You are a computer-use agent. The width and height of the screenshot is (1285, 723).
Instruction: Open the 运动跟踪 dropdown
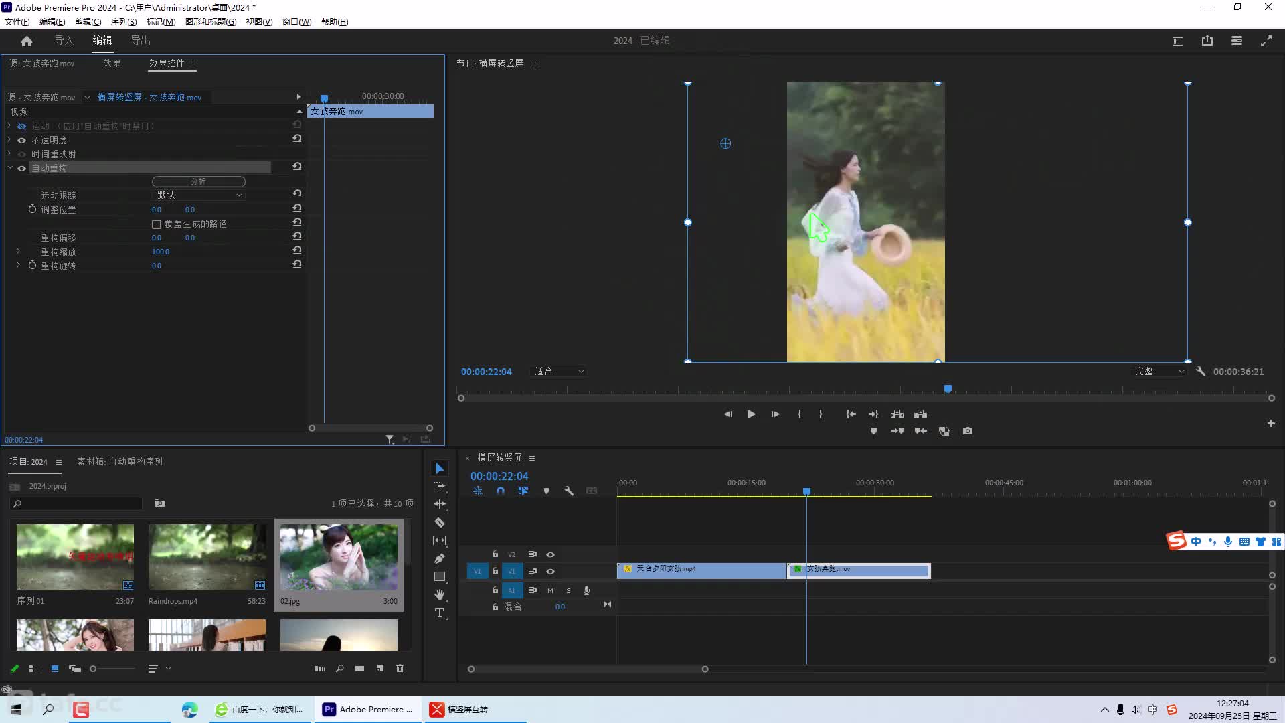pos(199,195)
